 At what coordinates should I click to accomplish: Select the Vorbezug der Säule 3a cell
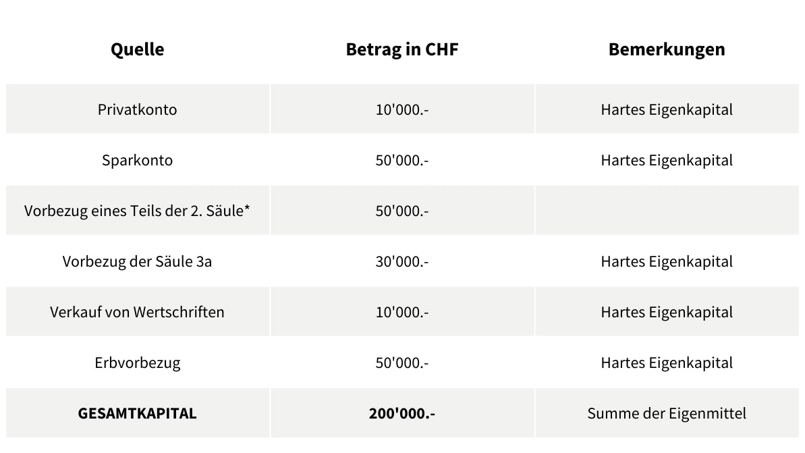[x=137, y=261]
